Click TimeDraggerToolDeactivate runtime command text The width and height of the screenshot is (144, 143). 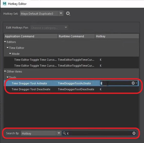pyautogui.click(x=76, y=89)
